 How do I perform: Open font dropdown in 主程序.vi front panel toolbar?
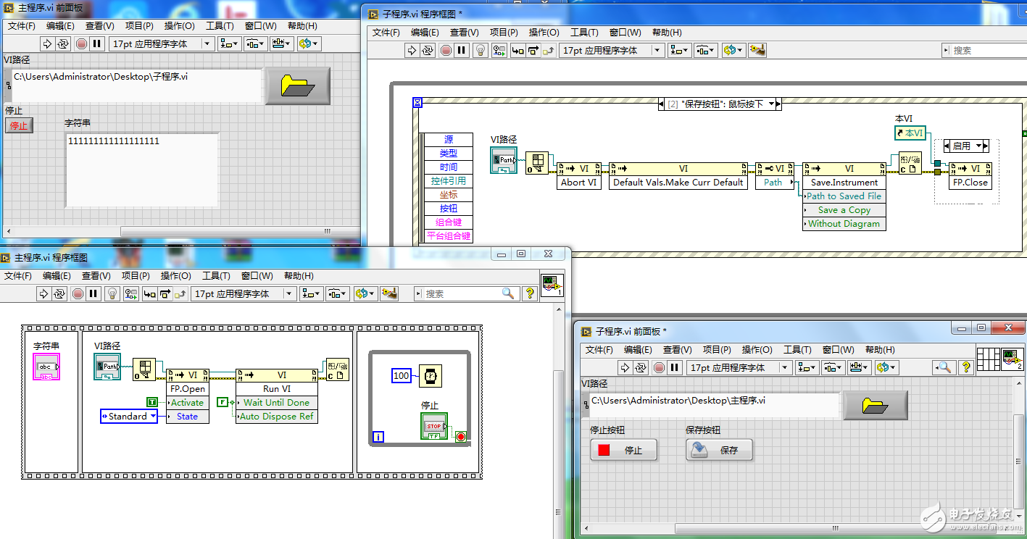point(207,43)
